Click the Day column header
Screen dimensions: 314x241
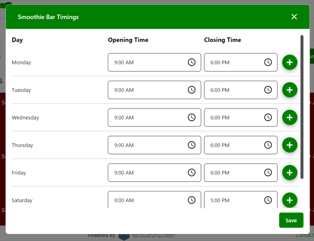[17, 40]
